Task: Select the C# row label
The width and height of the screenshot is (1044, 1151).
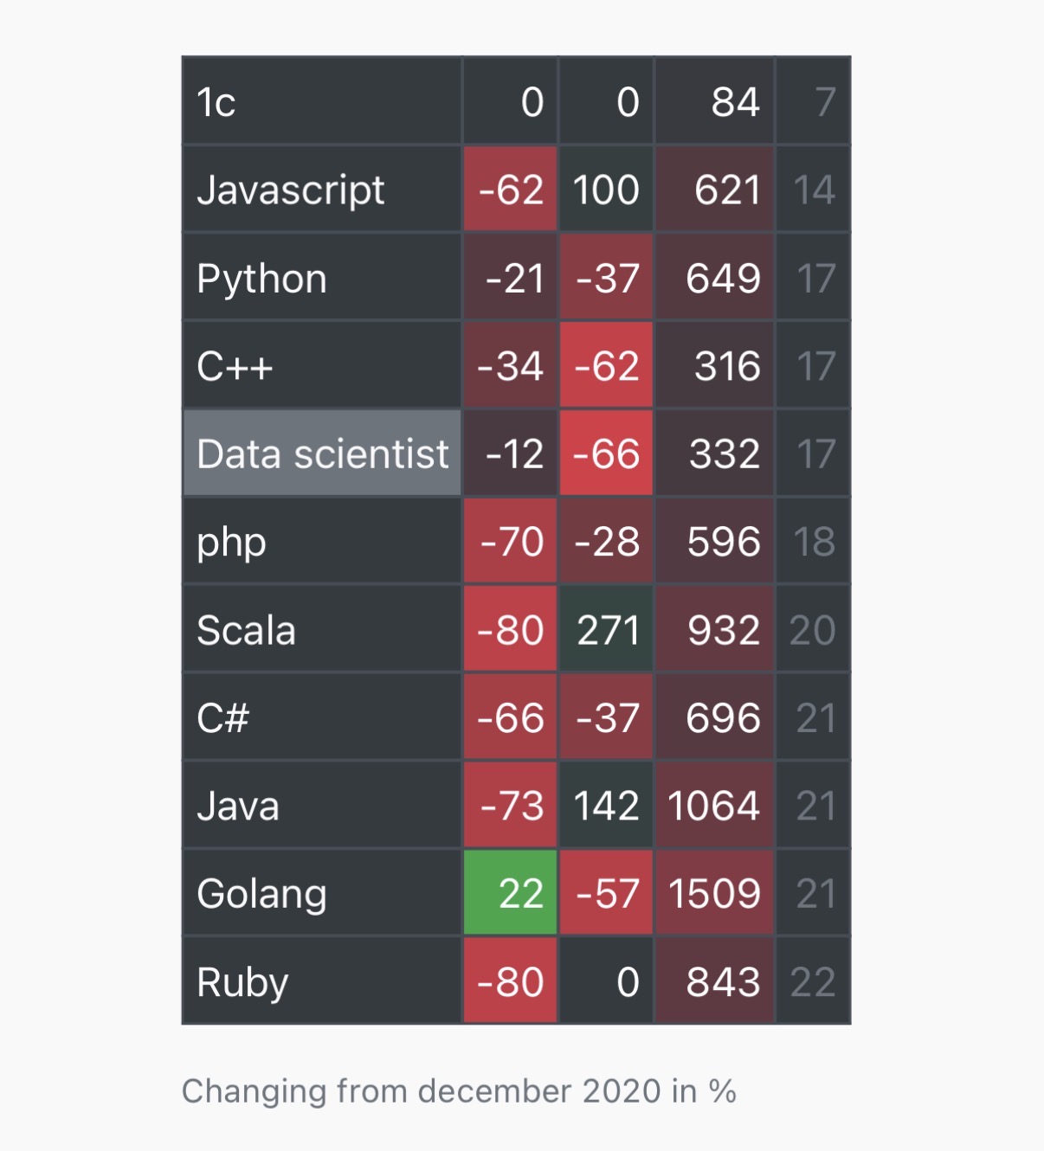Action: [x=223, y=718]
